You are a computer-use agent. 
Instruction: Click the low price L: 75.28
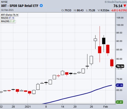click(90, 10)
